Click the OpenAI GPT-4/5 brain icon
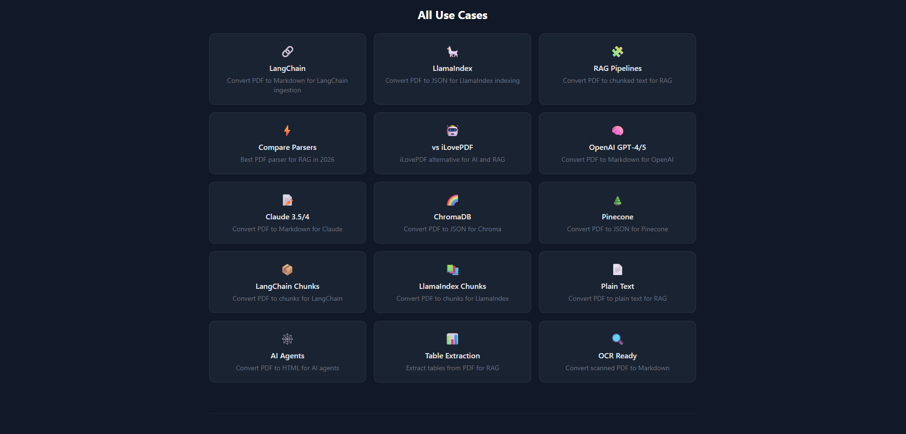The image size is (906, 434). [617, 130]
